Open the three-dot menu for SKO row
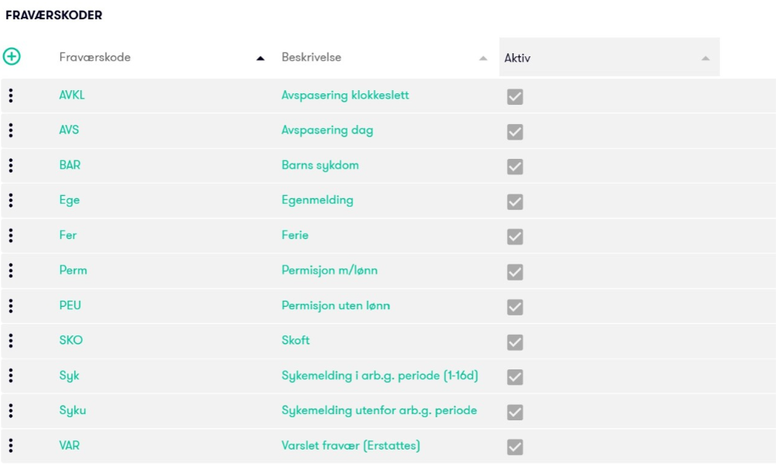Viewport: 776px width, 465px height. click(x=11, y=341)
